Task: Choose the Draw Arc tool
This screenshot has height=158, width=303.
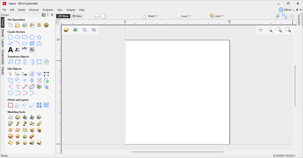Action: coord(18,43)
